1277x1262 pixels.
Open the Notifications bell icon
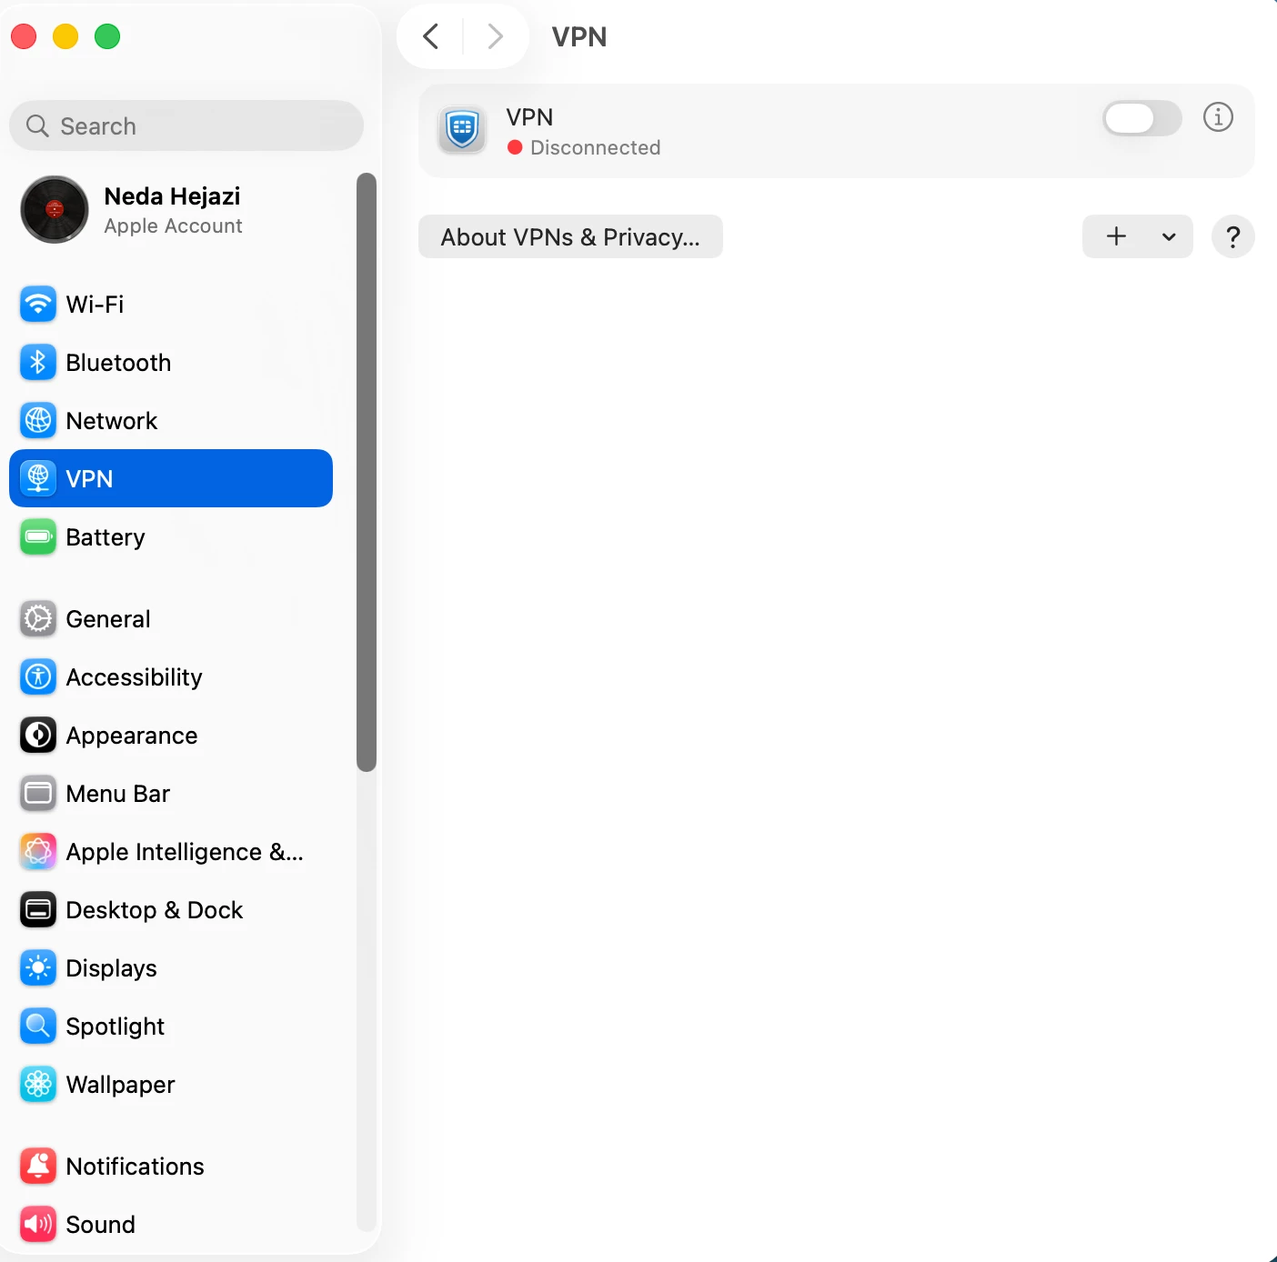click(38, 1167)
